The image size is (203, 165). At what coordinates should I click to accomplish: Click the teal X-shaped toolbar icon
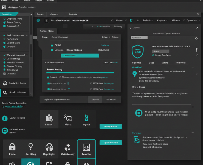coord(131,21)
